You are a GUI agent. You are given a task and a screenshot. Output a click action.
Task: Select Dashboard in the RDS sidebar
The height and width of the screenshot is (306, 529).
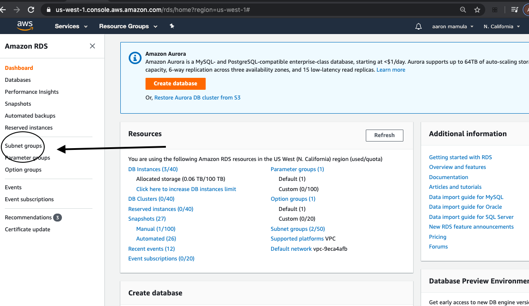(x=19, y=68)
